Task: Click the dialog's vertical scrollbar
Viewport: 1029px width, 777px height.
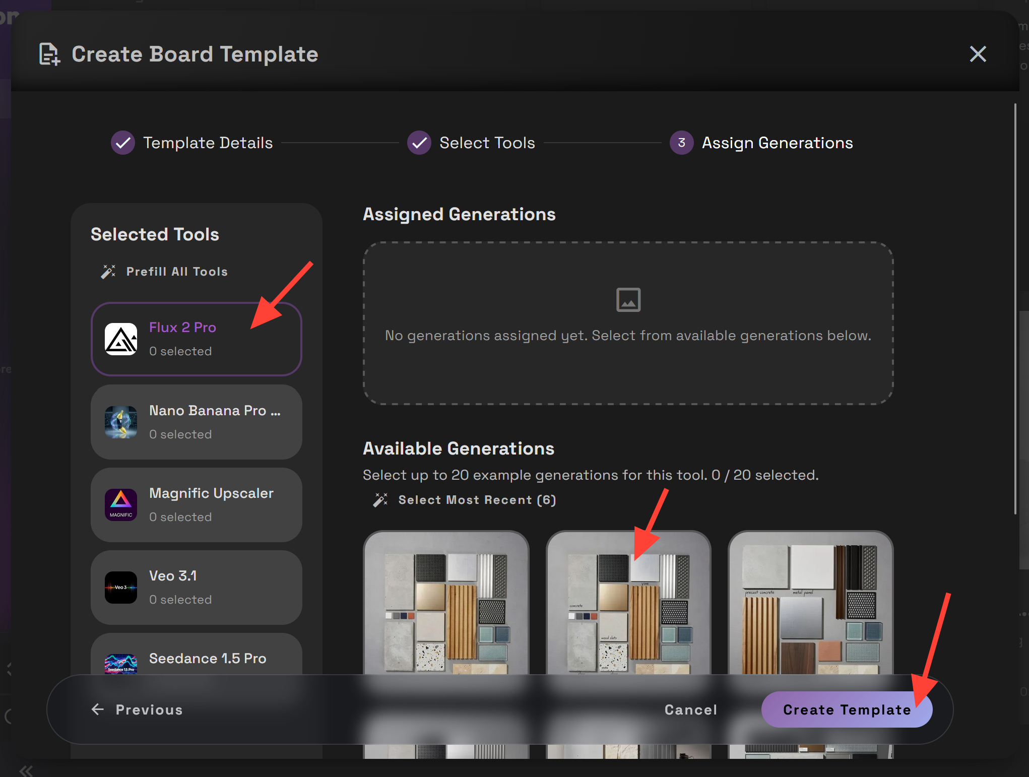Action: pos(1015,308)
